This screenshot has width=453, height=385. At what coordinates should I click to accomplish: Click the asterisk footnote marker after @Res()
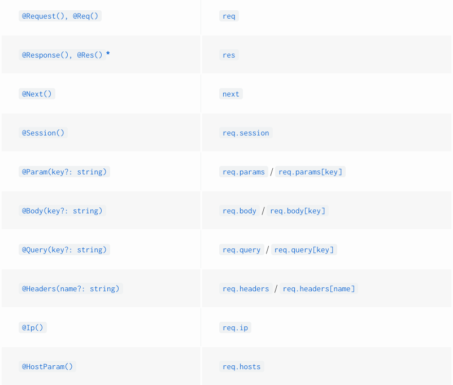point(108,54)
